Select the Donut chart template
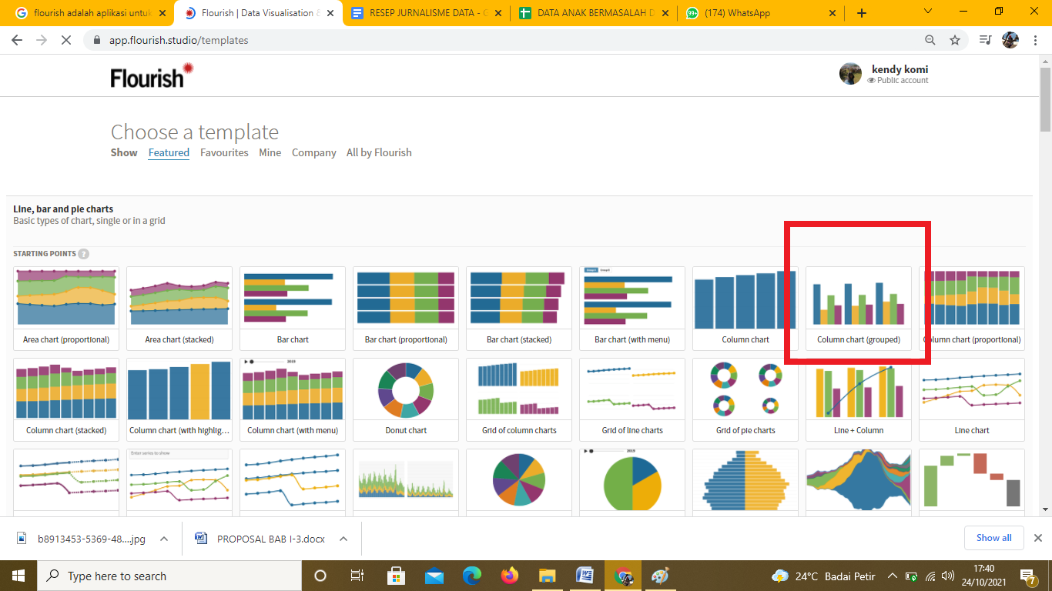 coord(406,399)
